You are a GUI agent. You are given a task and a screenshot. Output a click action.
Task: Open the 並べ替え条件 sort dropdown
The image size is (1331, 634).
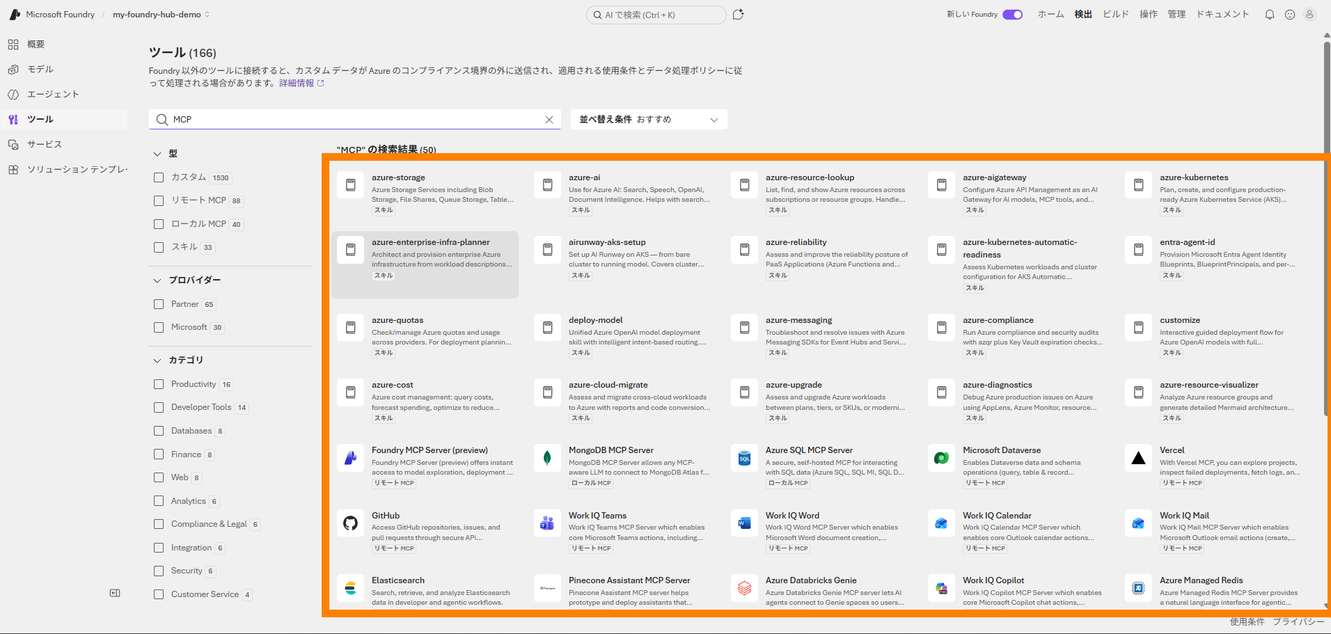(x=649, y=120)
